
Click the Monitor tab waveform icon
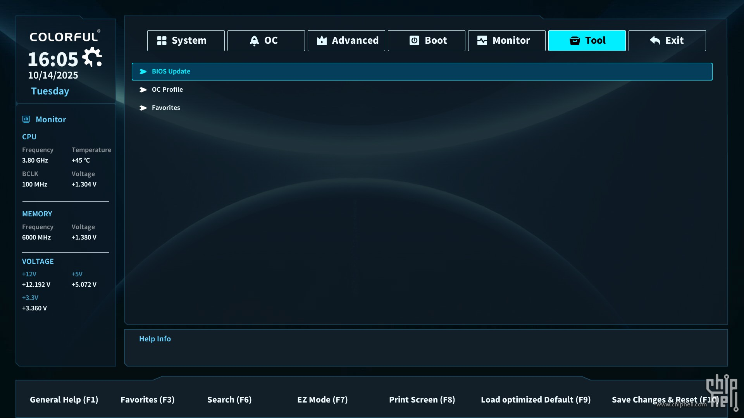click(x=482, y=41)
